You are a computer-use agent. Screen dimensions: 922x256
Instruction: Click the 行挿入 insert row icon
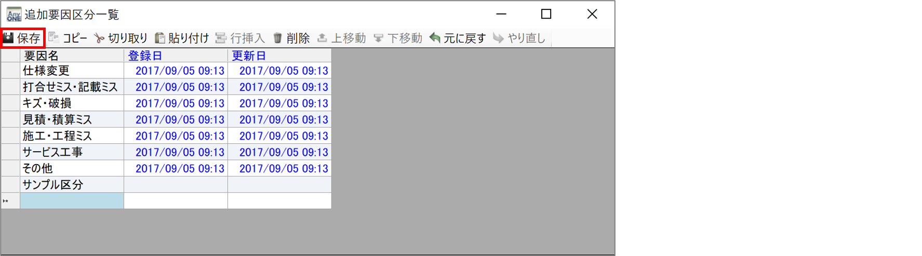[x=221, y=38]
